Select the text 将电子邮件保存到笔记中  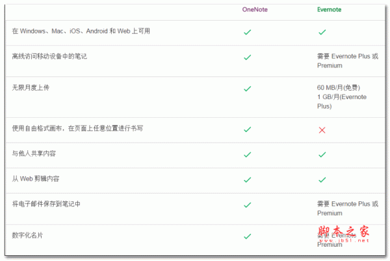coord(46,204)
